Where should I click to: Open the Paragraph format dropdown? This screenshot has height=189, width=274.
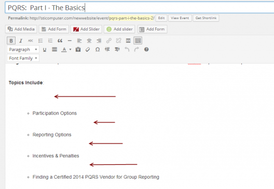point(23,50)
